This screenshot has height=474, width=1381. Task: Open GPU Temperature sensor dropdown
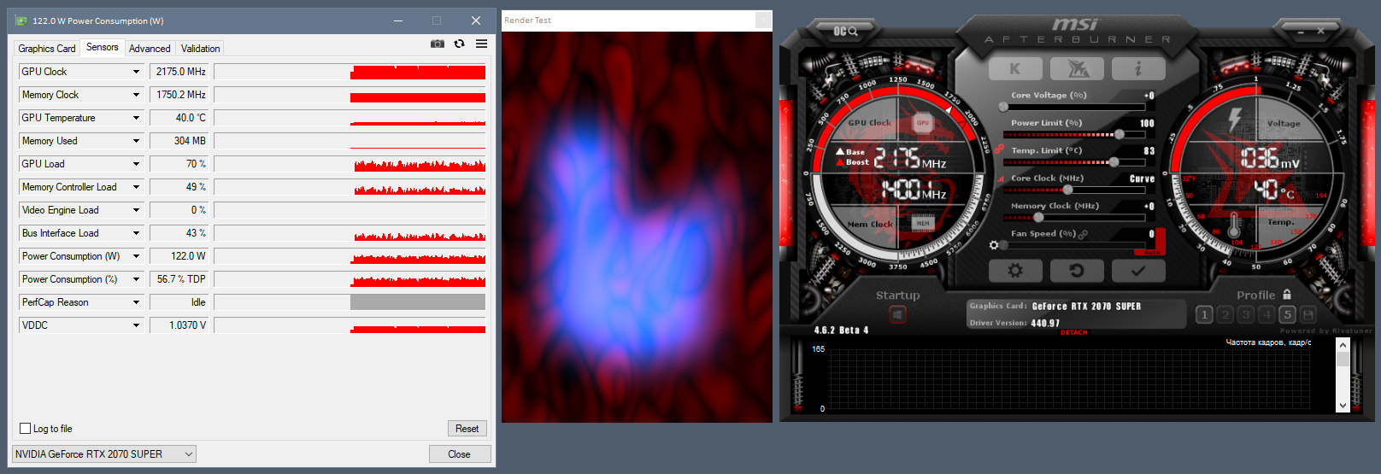point(136,118)
